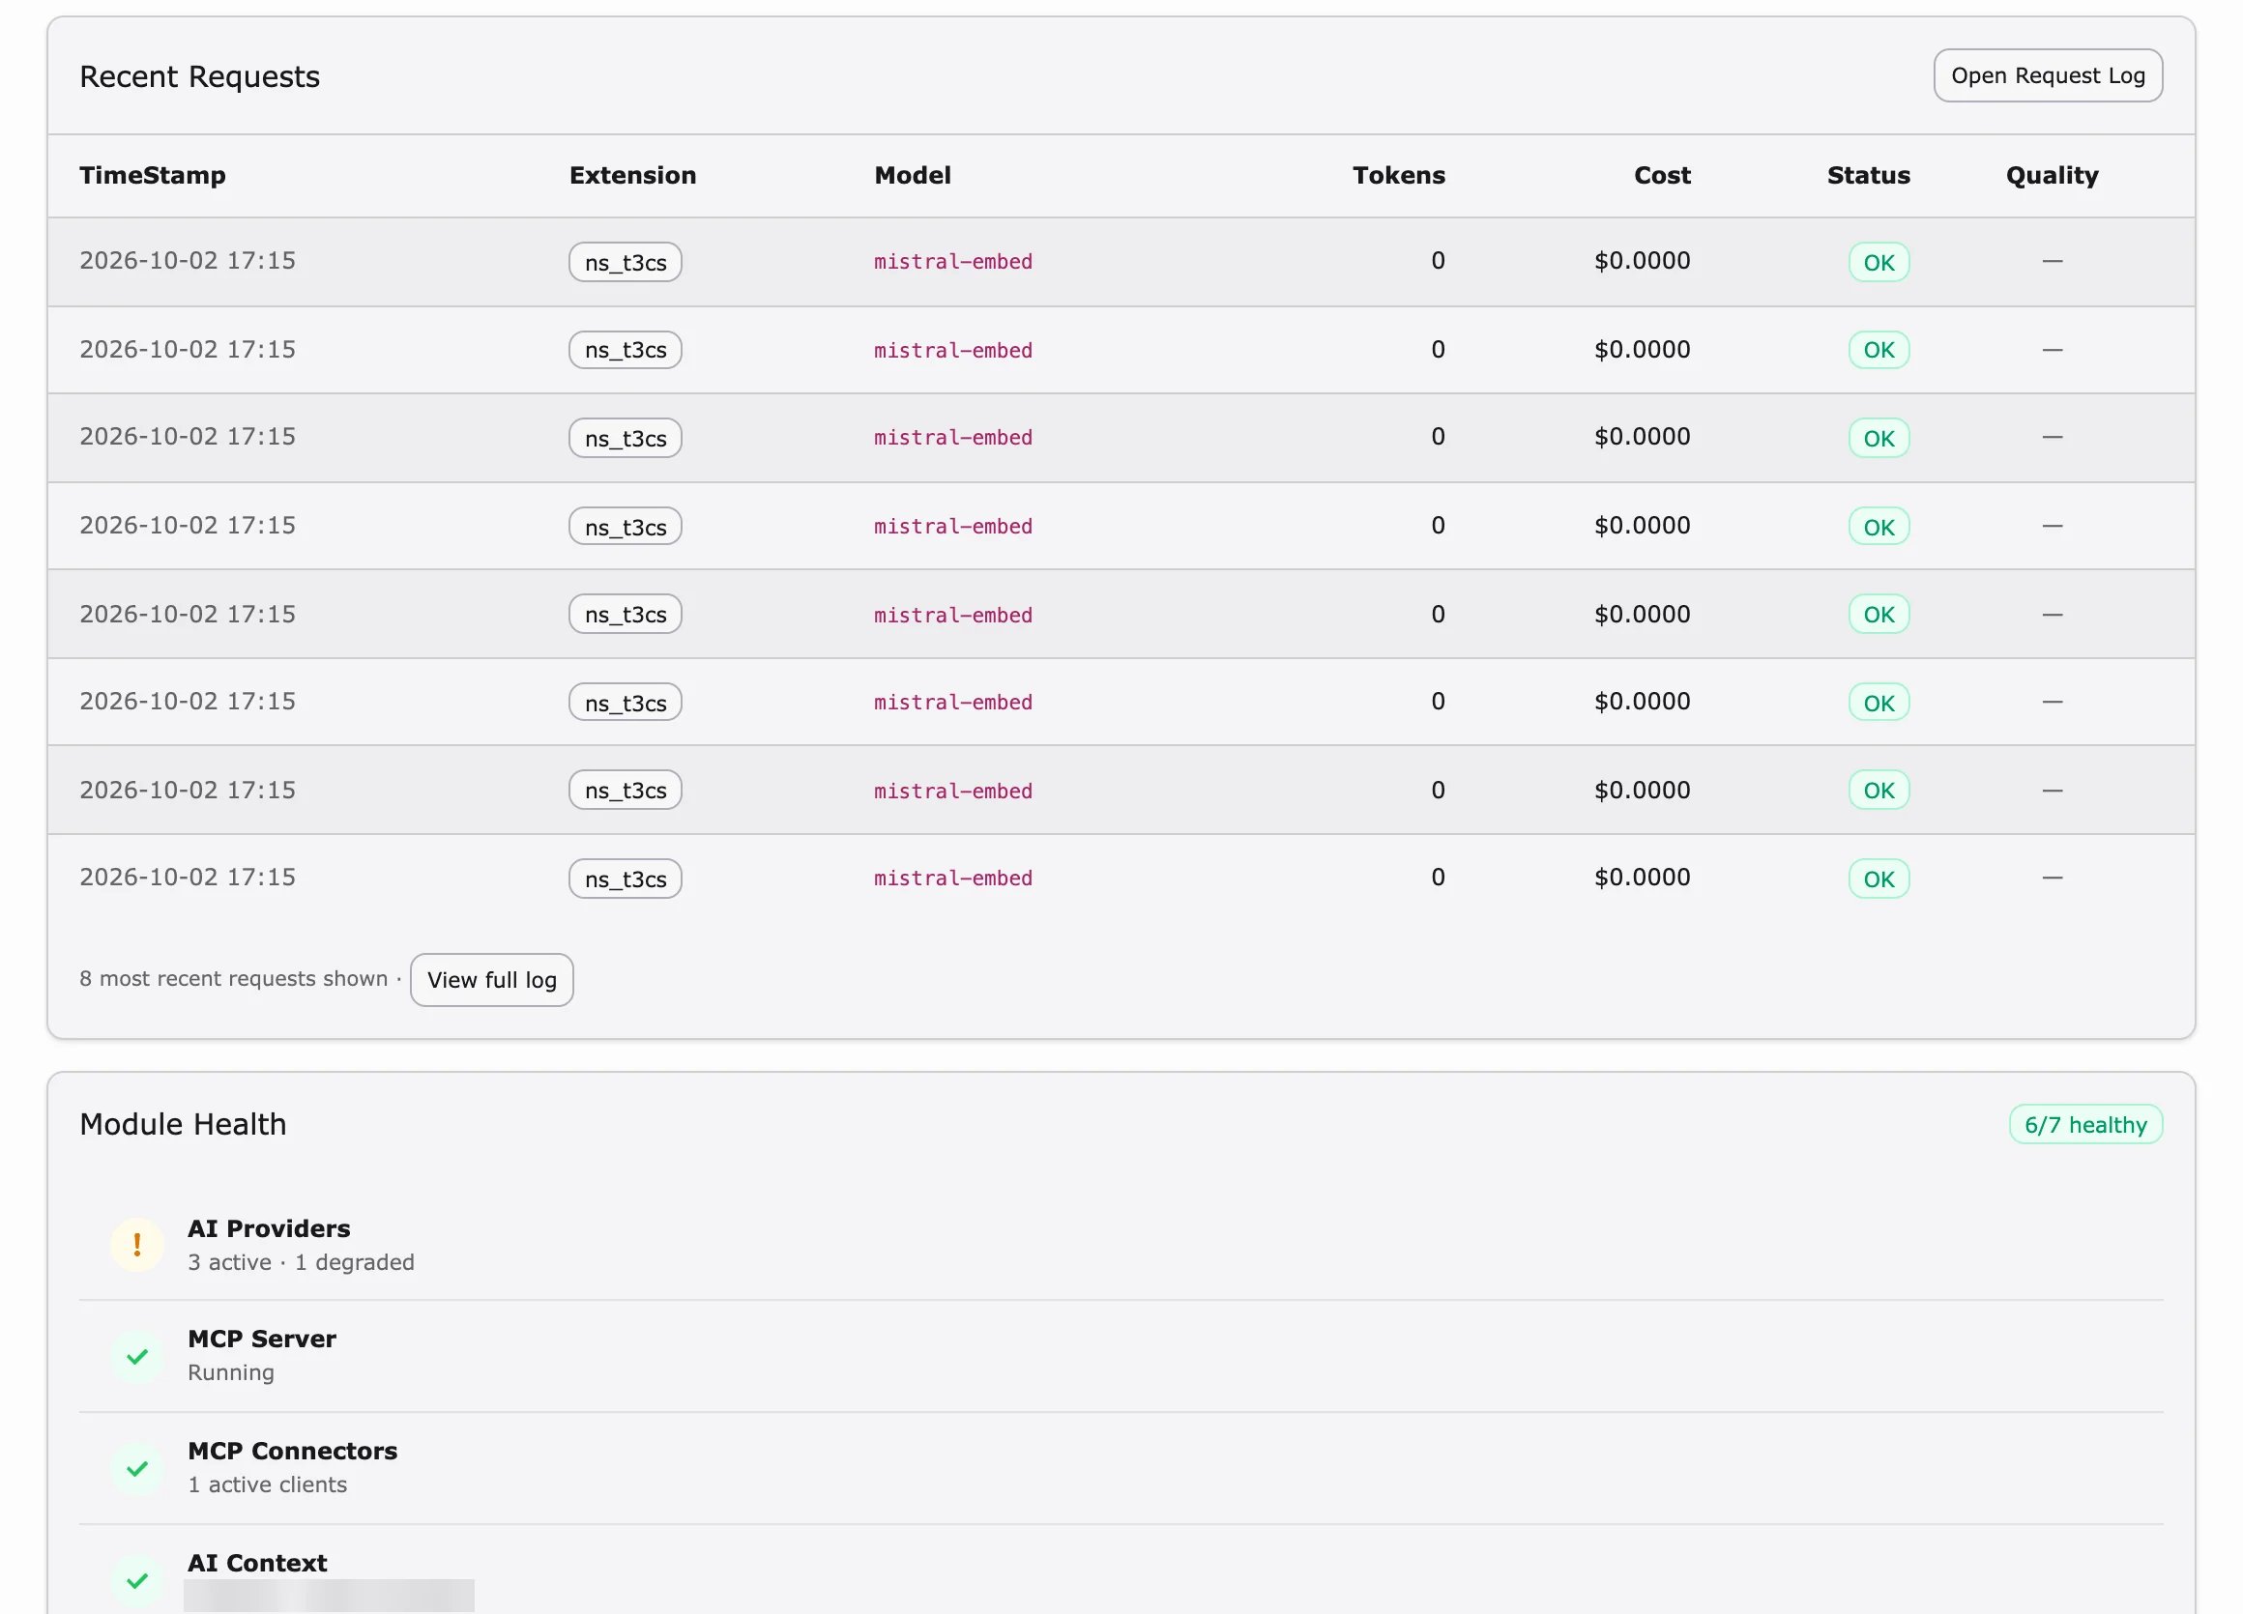The image size is (2243, 1614).
Task: Click the Quality column header
Action: tap(2053, 175)
